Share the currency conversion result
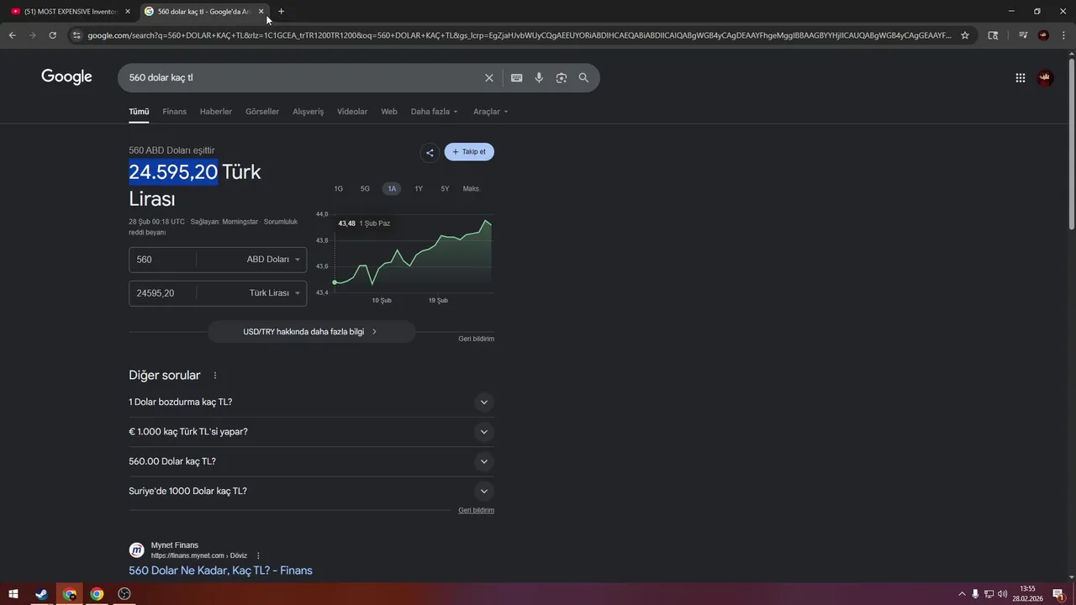The image size is (1076, 605). [x=430, y=152]
